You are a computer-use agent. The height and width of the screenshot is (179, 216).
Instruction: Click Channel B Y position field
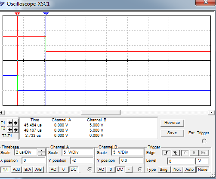coord(131,160)
